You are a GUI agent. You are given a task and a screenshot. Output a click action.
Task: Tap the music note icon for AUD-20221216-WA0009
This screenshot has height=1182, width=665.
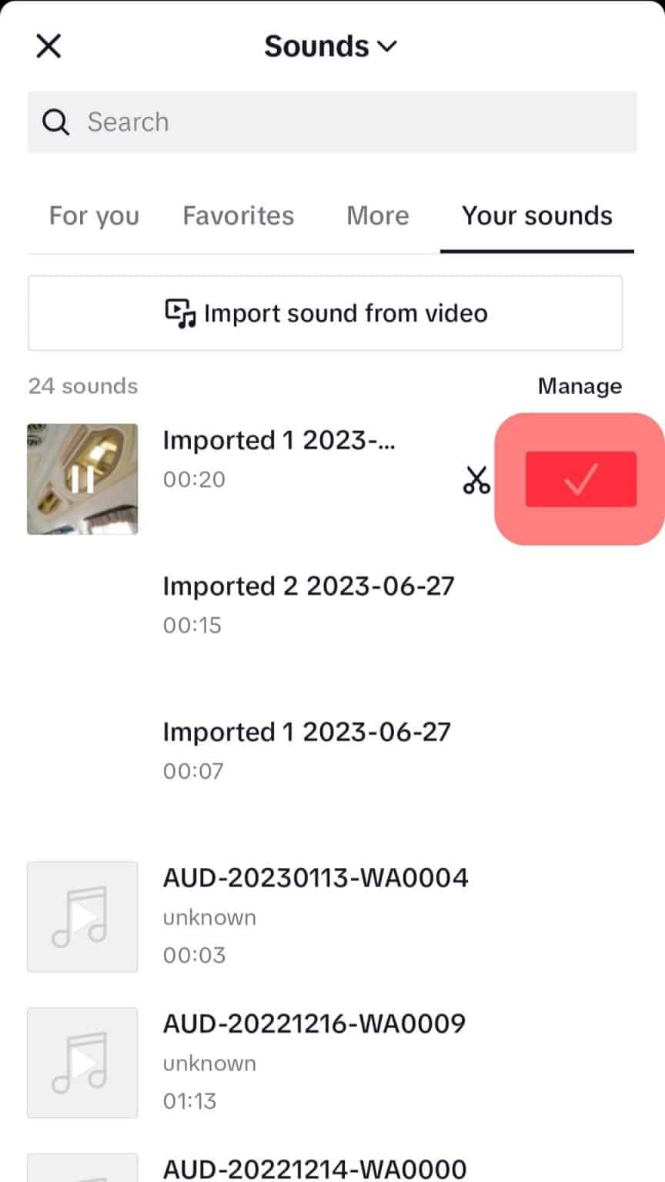[x=82, y=1062]
